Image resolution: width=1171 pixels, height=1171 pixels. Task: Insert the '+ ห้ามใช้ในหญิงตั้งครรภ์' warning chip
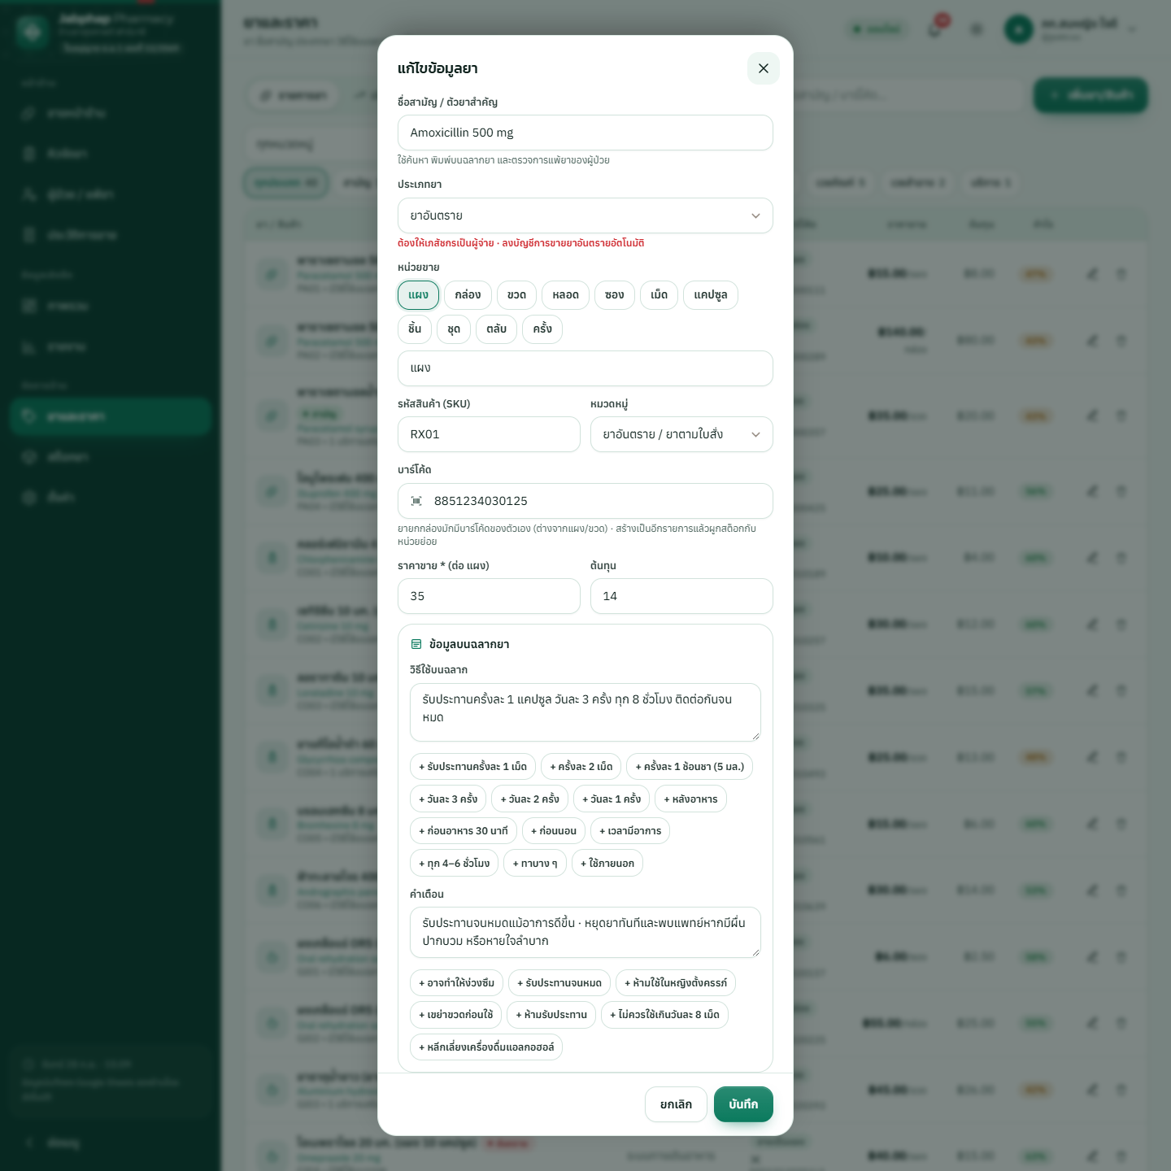tap(676, 983)
